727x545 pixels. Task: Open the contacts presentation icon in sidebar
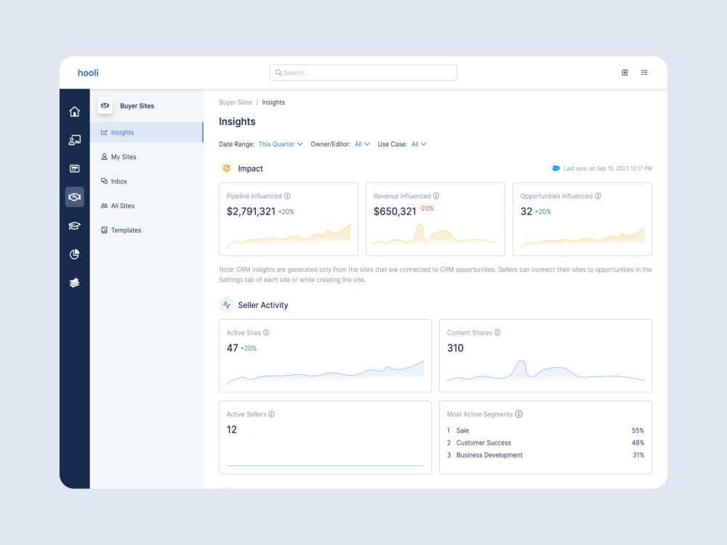pos(74,140)
